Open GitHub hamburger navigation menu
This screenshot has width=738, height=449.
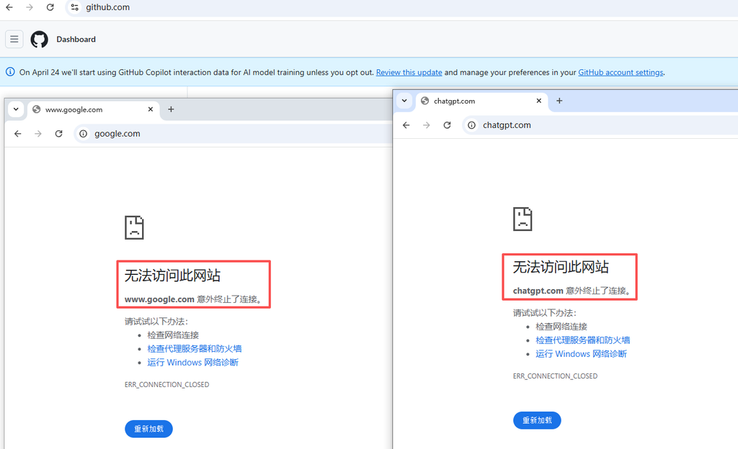[14, 39]
